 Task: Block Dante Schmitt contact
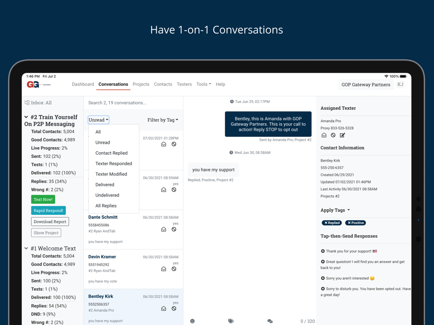(x=174, y=229)
